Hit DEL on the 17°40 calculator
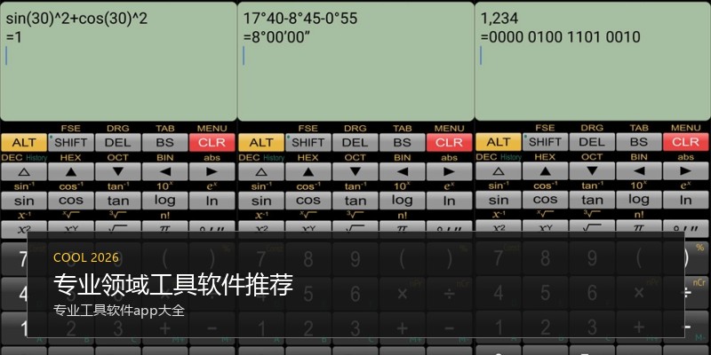Viewport: 711px width, 355px height. (355, 143)
